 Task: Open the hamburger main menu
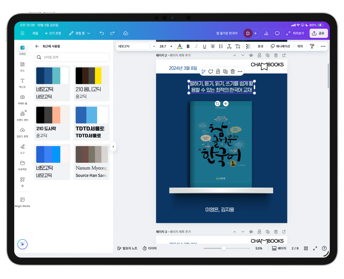[x=22, y=33]
